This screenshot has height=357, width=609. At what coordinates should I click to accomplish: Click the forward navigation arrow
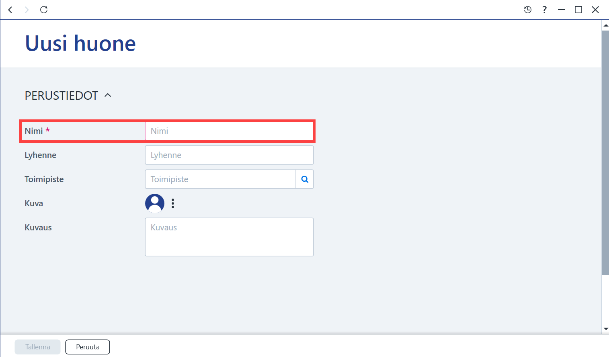[27, 10]
